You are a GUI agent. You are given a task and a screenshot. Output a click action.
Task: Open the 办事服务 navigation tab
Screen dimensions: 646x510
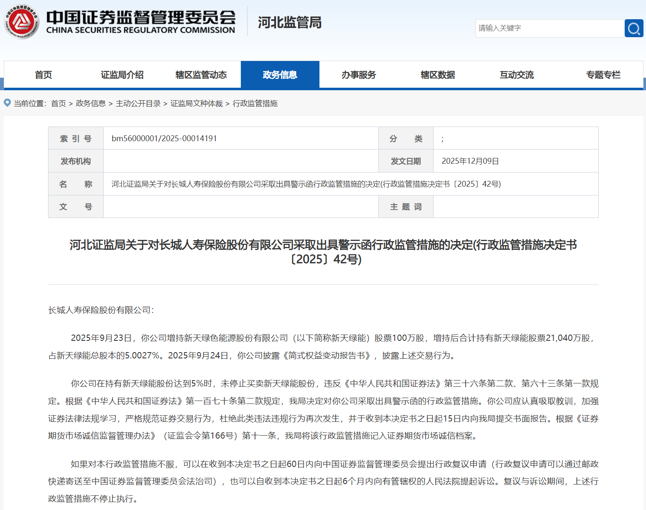pyautogui.click(x=359, y=75)
